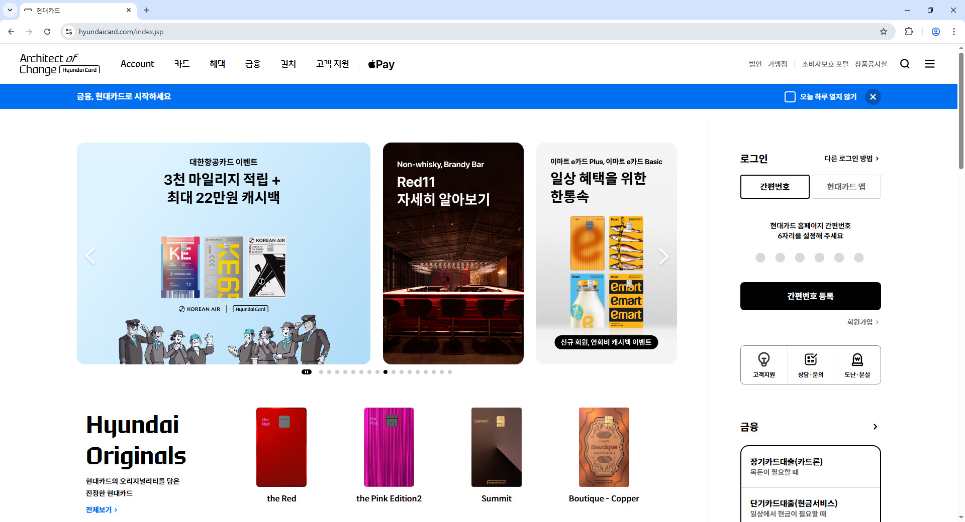Open the site search magnifier icon
This screenshot has width=965, height=522.
point(905,64)
